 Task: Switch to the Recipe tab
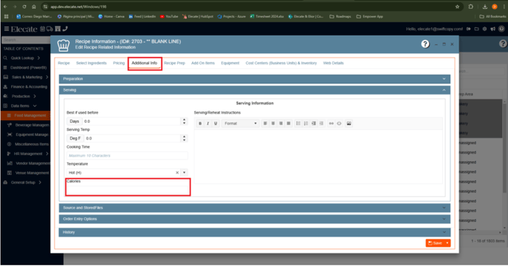[x=63, y=63]
